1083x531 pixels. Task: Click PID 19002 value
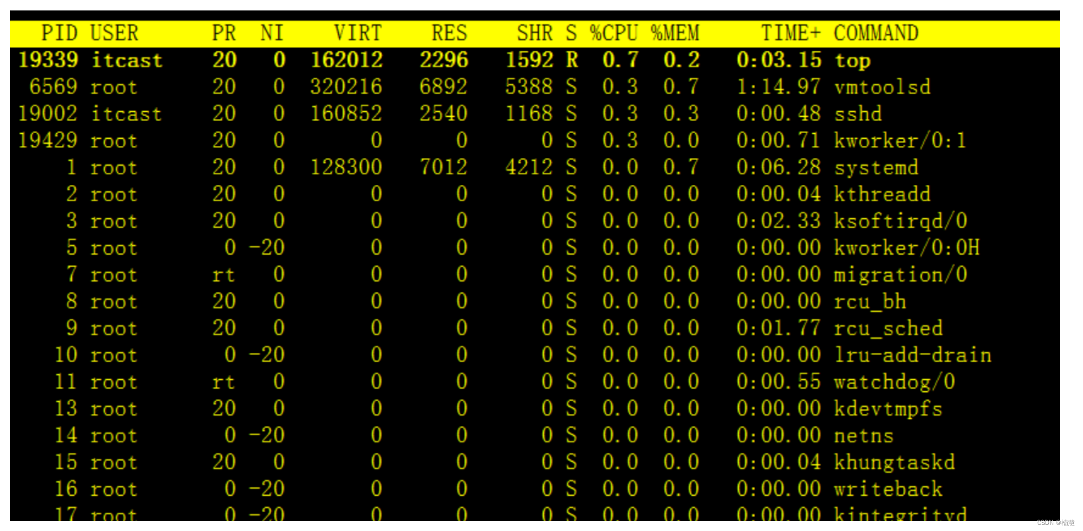click(48, 114)
